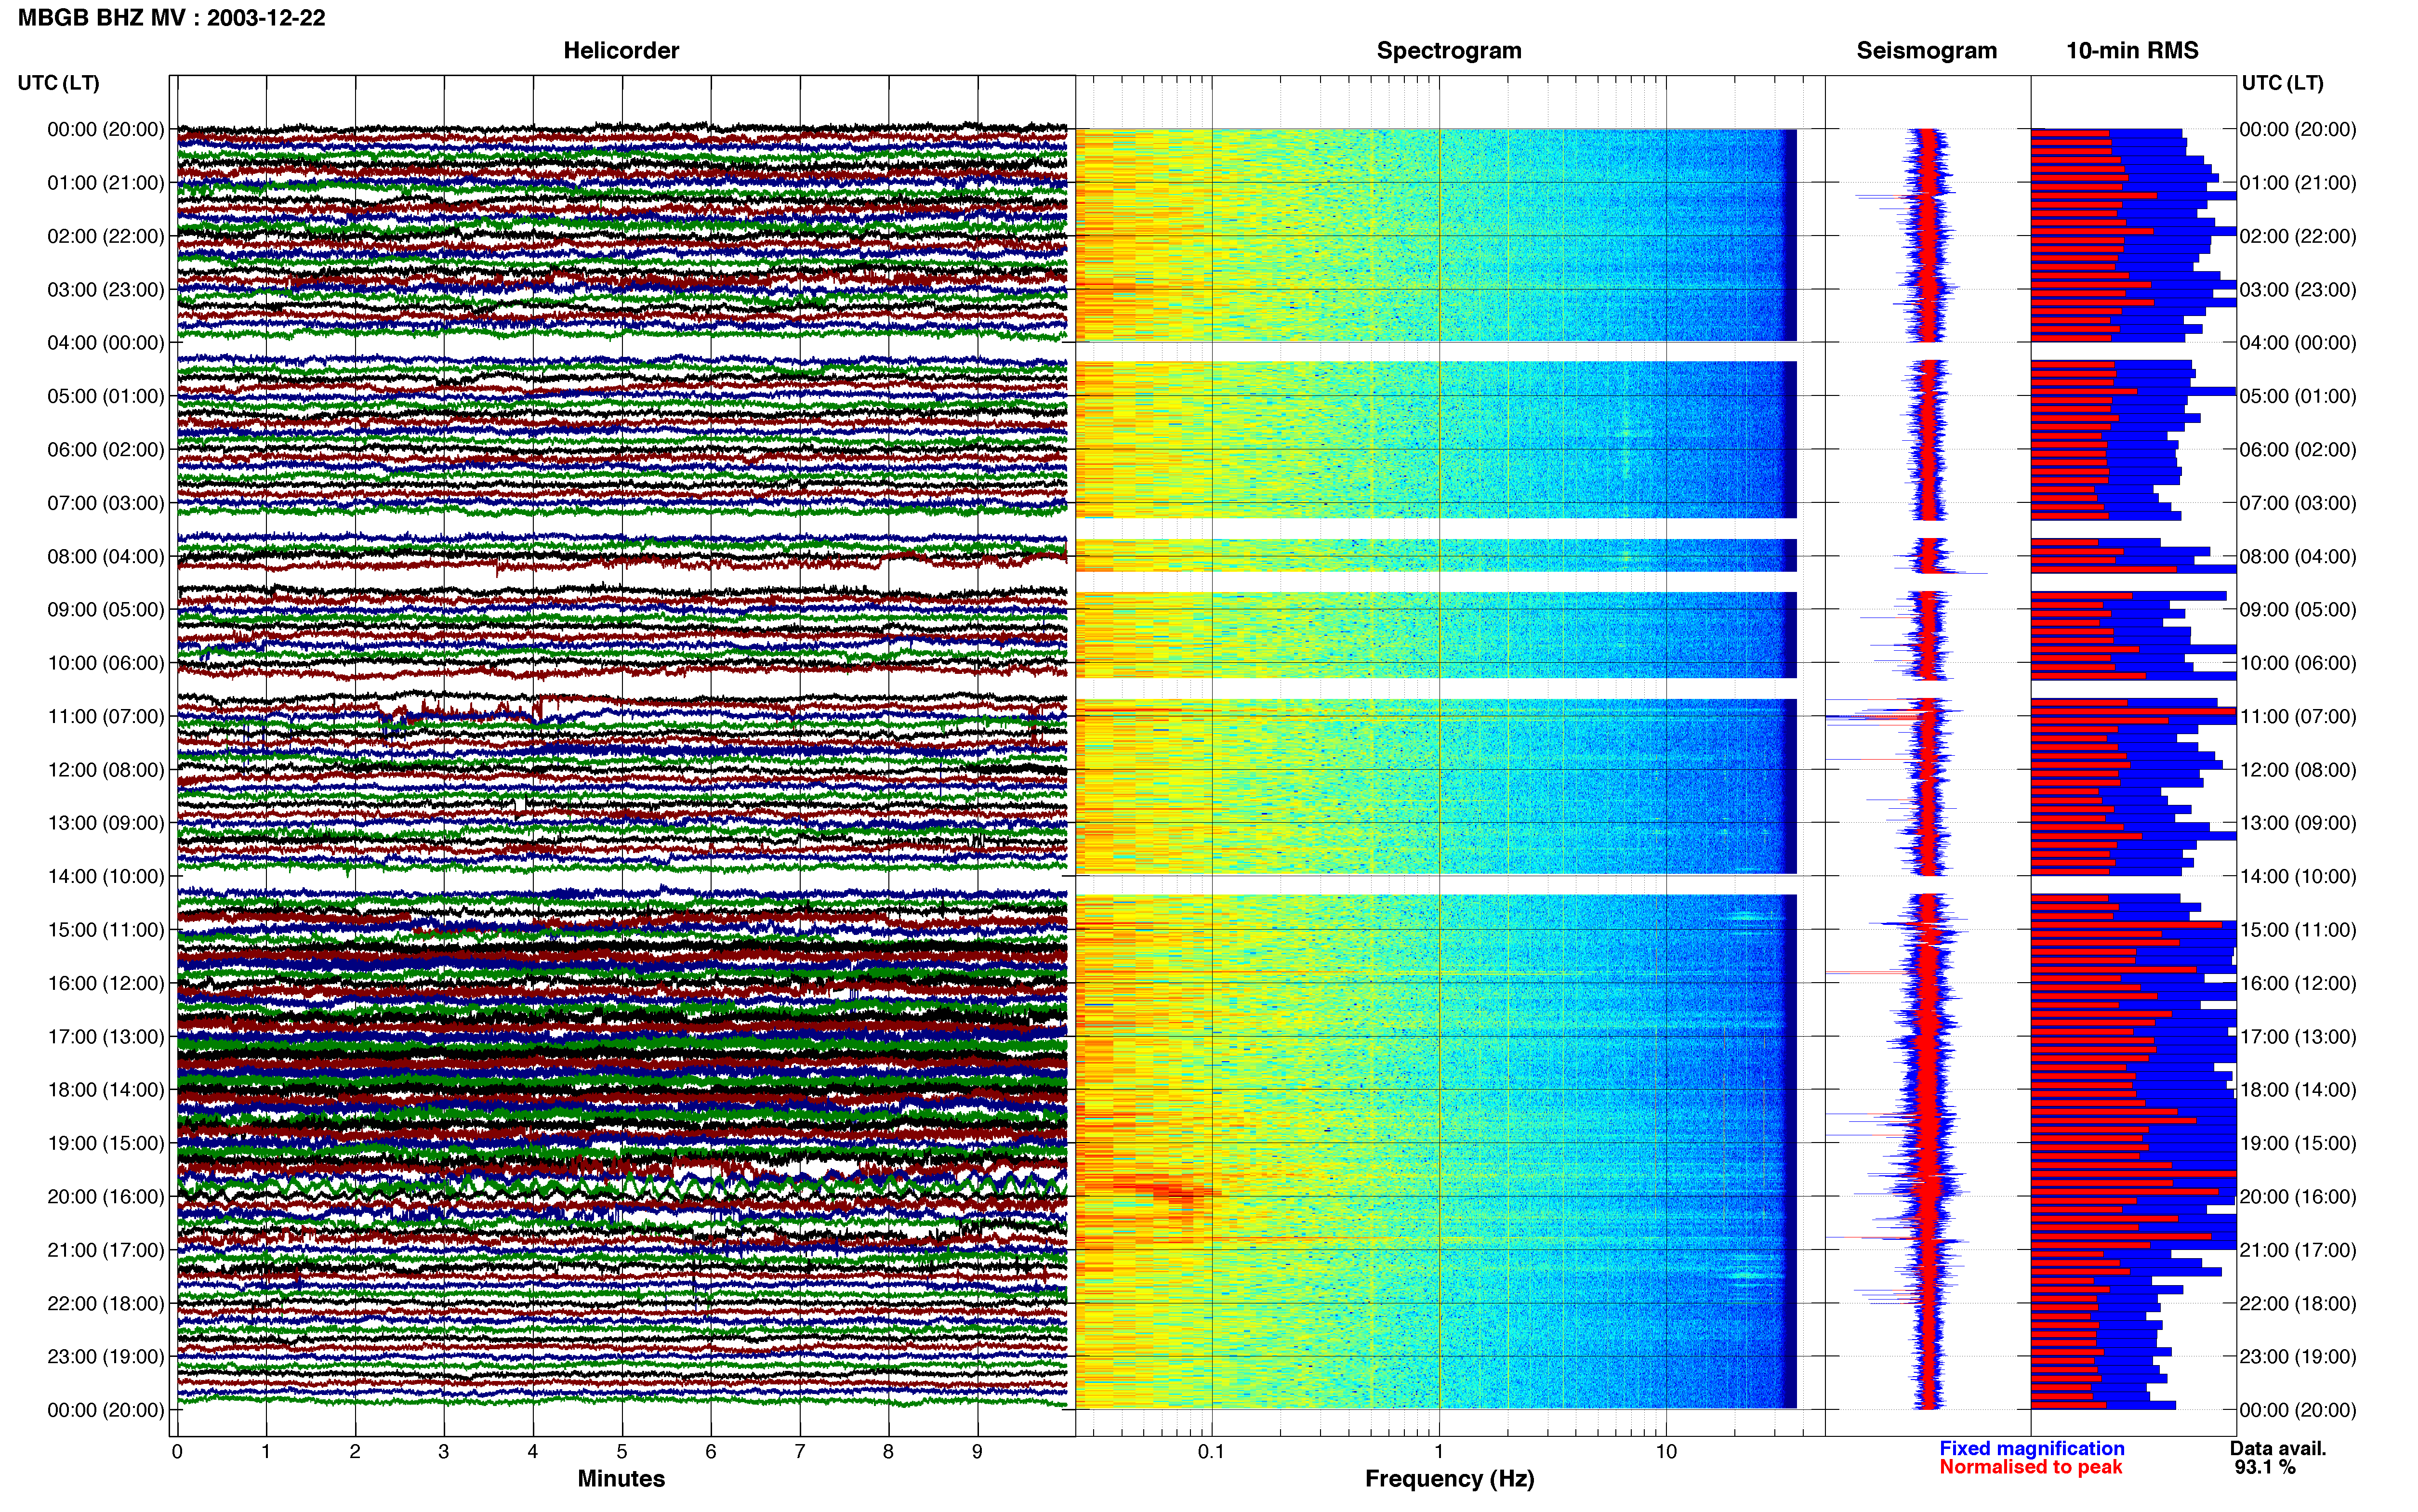Click the 9 minute tick label on helicorder
Image resolution: width=2418 pixels, height=1512 pixels.
click(x=977, y=1452)
